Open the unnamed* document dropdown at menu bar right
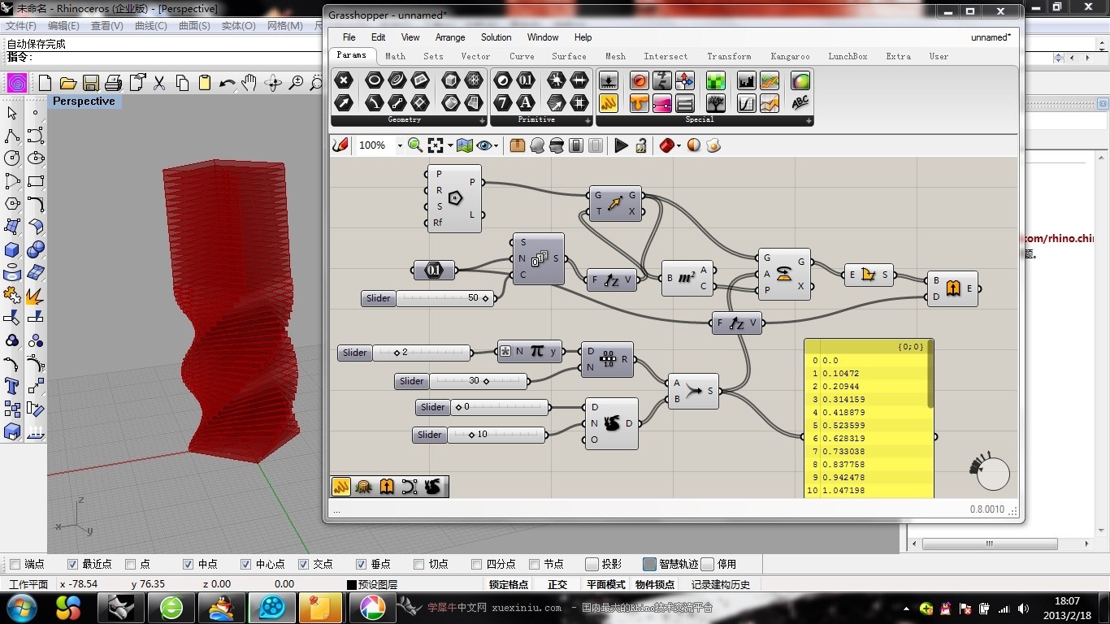This screenshot has width=1110, height=624. 991,37
